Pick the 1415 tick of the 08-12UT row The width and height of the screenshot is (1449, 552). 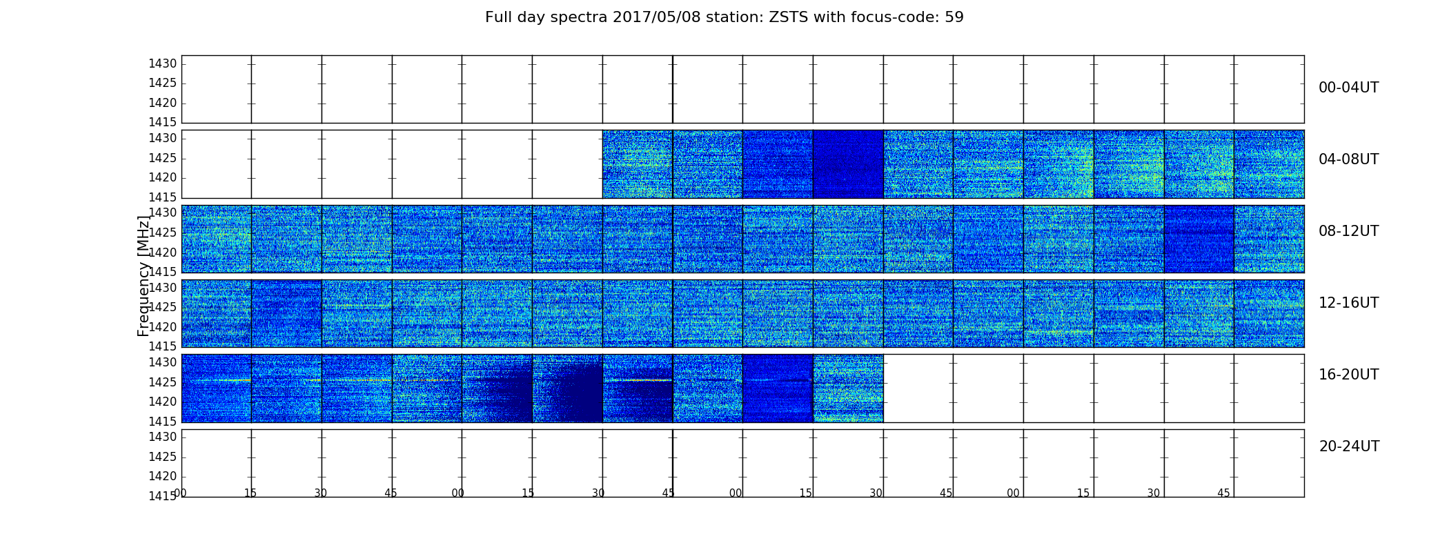[163, 272]
